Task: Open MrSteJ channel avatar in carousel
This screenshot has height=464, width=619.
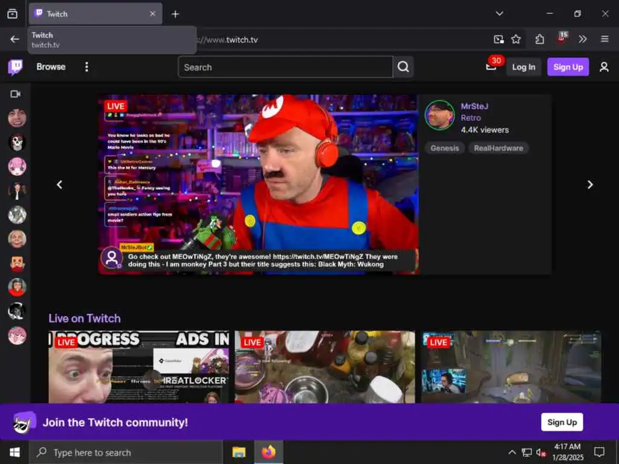Action: pyautogui.click(x=439, y=115)
